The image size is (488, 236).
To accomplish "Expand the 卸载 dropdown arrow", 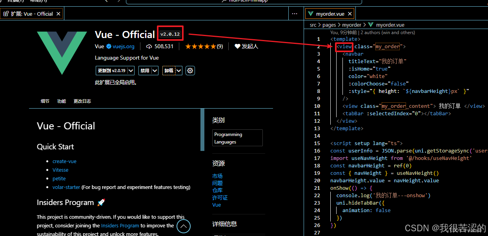I will (179, 71).
